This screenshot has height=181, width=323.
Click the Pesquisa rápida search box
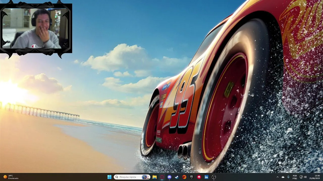[132, 177]
